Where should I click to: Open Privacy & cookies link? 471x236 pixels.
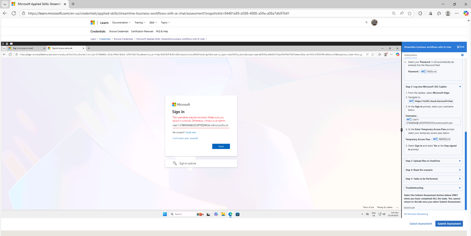[x=385, y=207]
